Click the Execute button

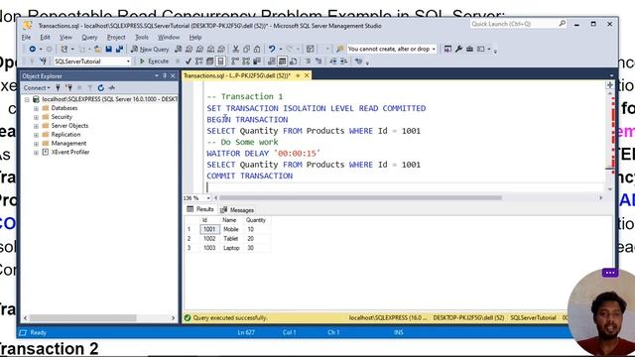click(154, 61)
